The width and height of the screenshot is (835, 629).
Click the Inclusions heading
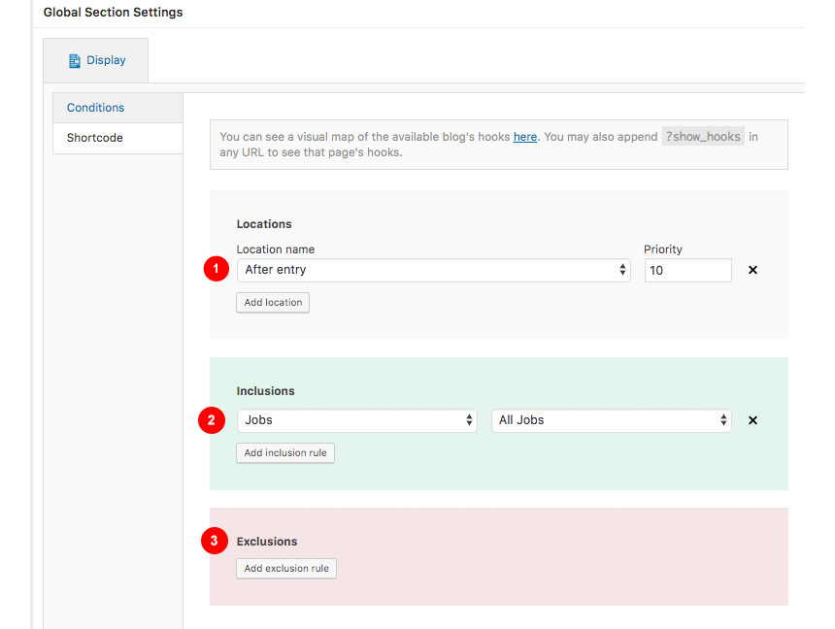(265, 391)
